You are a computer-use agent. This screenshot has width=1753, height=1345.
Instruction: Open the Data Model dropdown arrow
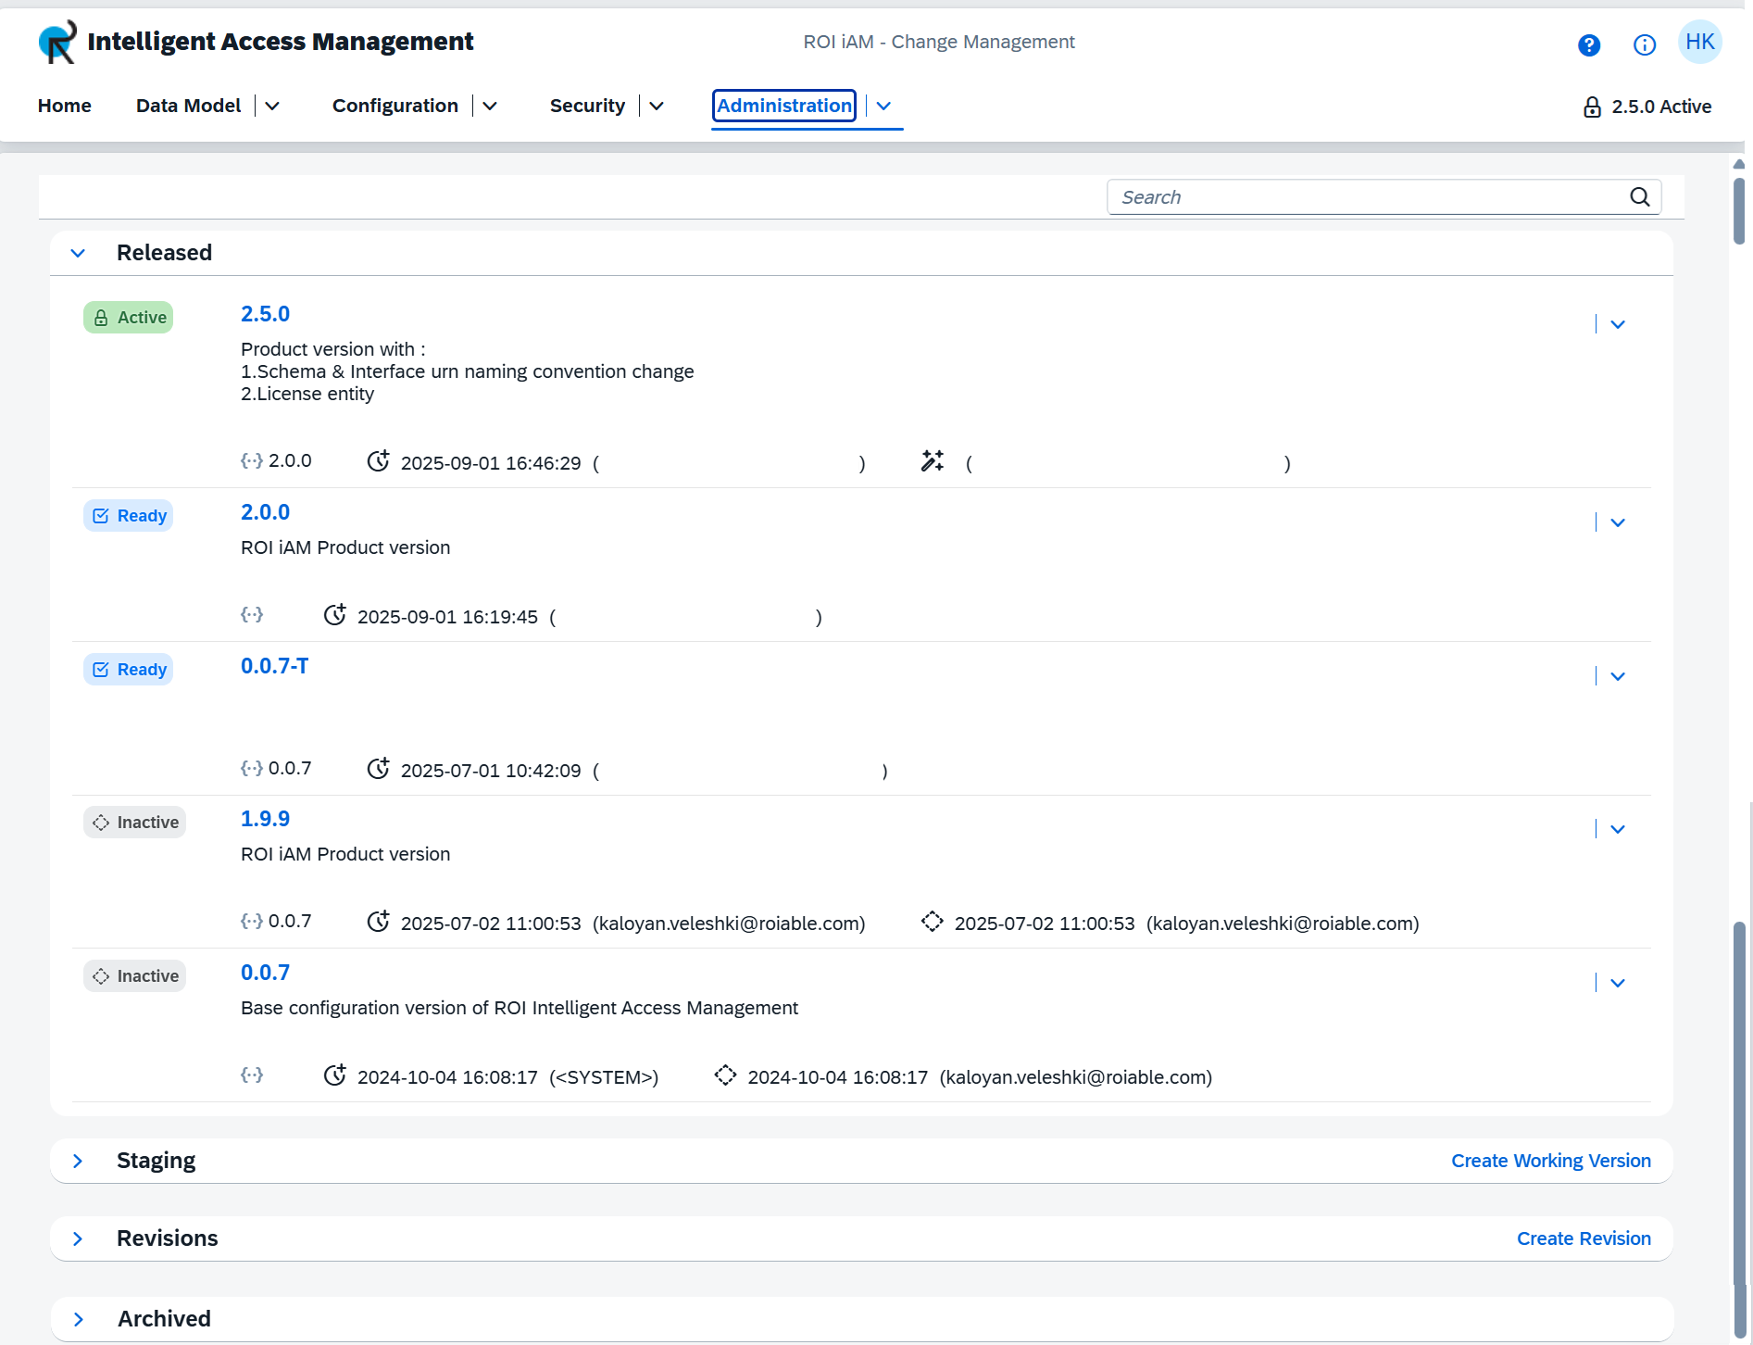coord(272,107)
